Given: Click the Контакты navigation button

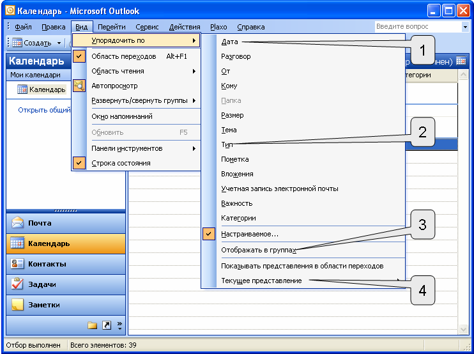Looking at the screenshot, I should pos(66,264).
